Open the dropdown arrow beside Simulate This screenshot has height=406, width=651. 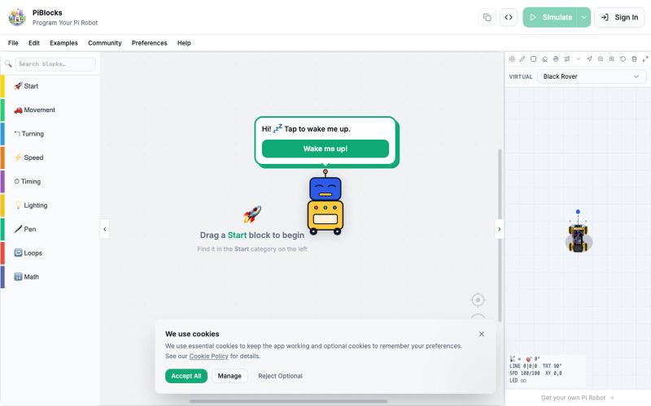click(x=583, y=17)
